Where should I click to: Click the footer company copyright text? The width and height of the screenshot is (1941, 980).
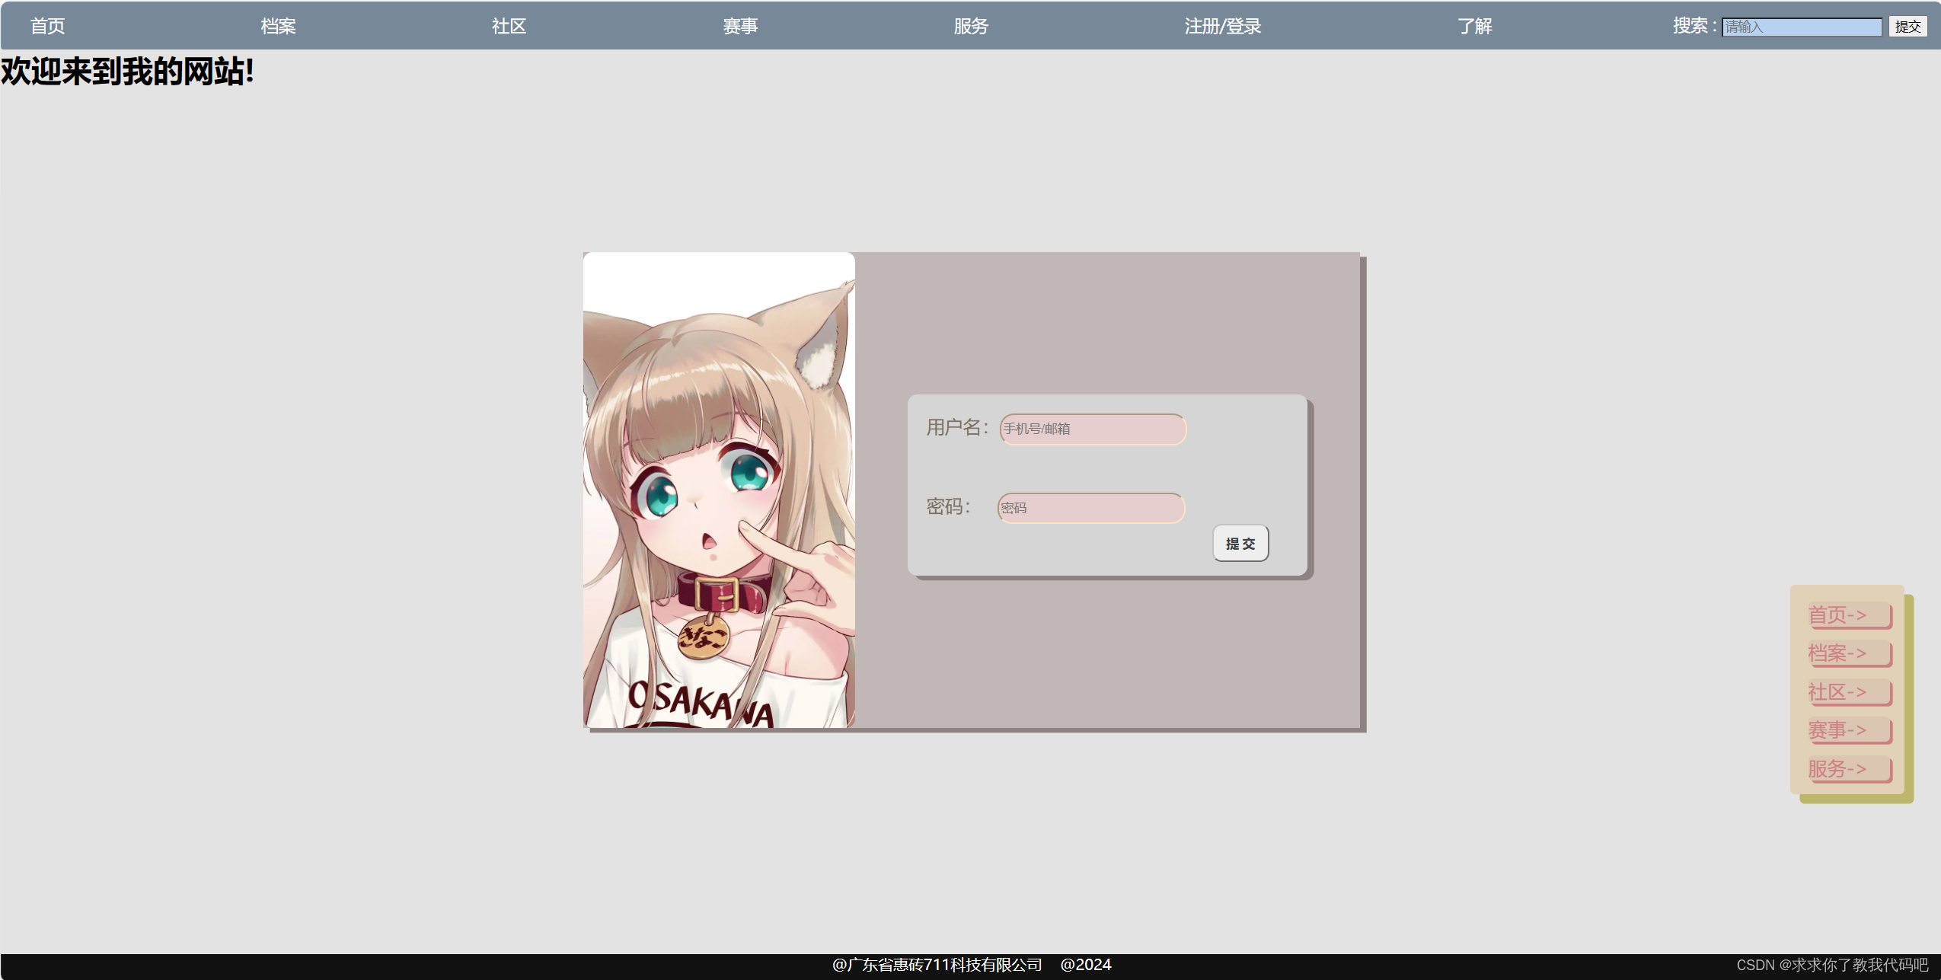937,965
